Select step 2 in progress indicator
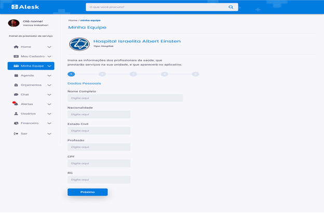324x214 pixels. 102,74
